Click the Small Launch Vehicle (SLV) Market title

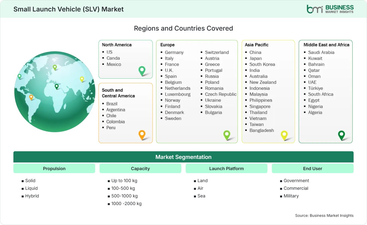click(69, 9)
